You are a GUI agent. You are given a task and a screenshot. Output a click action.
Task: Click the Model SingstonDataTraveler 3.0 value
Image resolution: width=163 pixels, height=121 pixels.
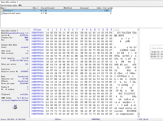coord(17,33)
